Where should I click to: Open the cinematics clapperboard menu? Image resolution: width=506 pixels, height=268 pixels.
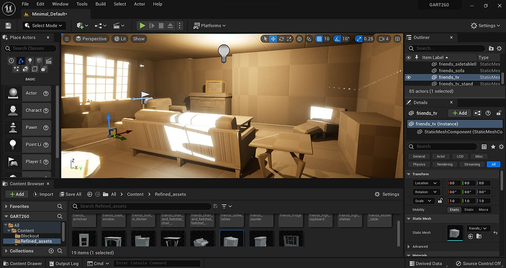coord(118,25)
